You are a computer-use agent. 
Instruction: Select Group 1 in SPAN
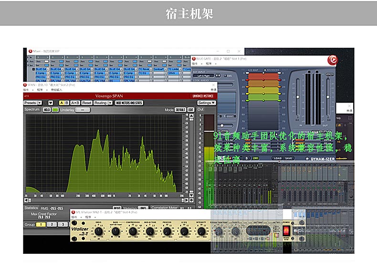pos(42,224)
